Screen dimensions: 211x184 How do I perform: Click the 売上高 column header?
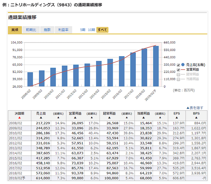tap(41, 114)
